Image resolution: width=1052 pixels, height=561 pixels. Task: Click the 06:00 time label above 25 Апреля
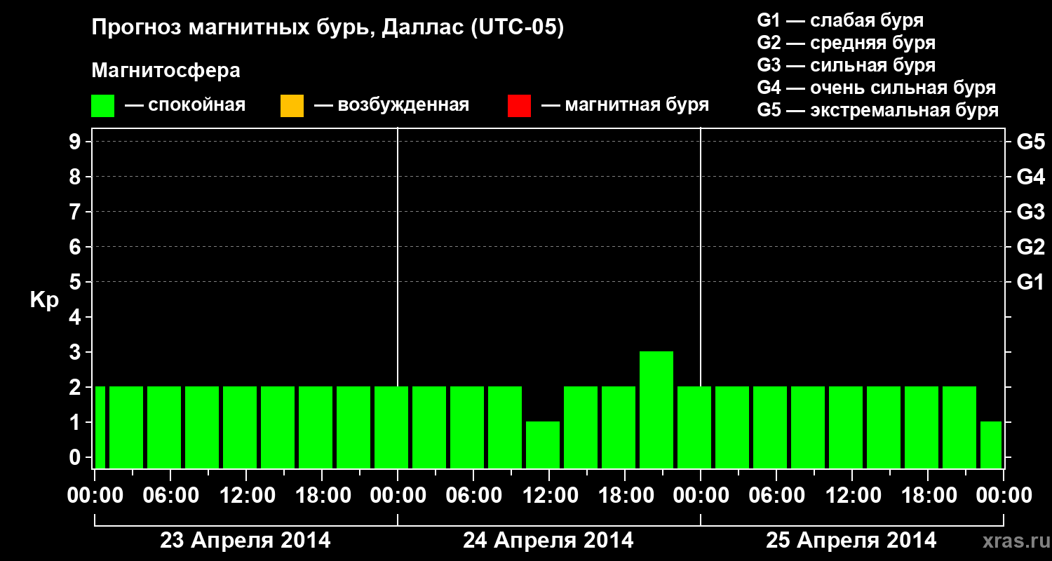click(777, 496)
